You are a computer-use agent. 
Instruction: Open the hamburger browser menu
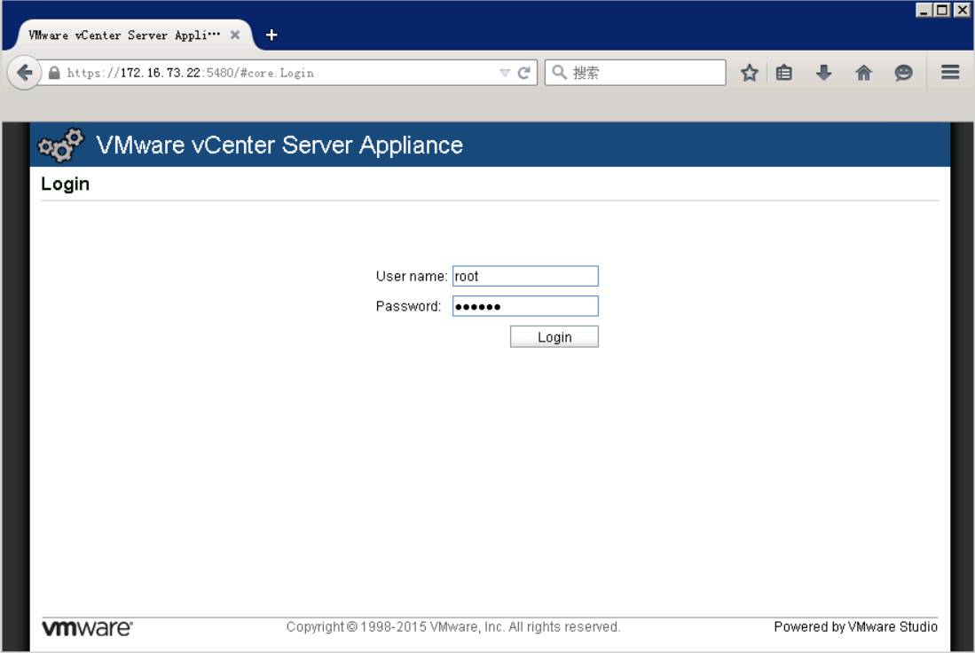(950, 73)
